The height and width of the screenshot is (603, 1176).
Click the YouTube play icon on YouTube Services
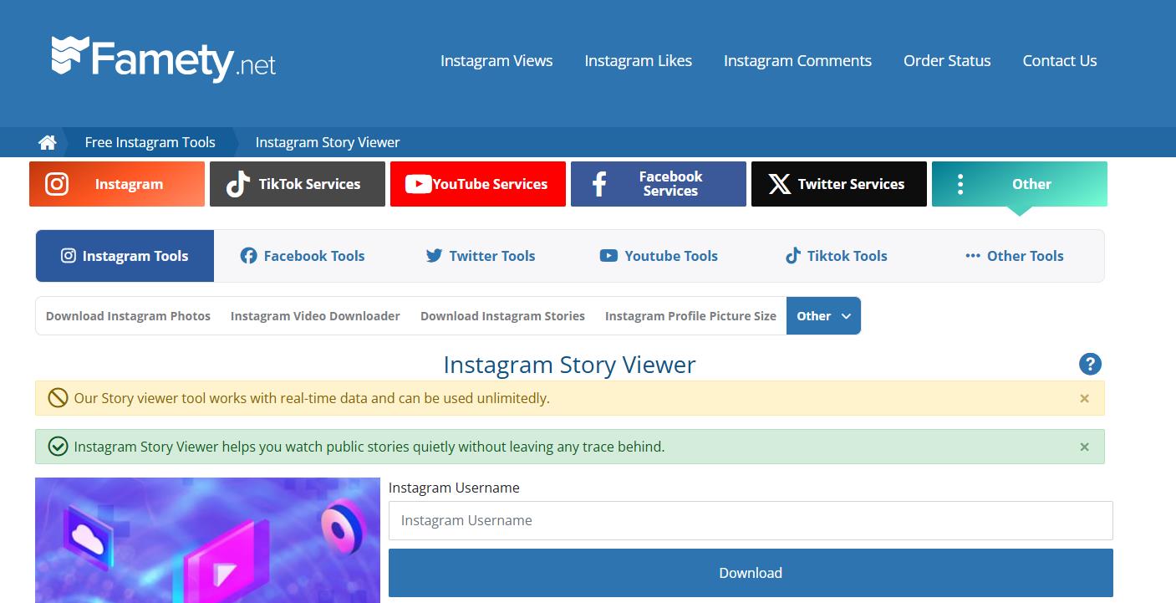420,184
